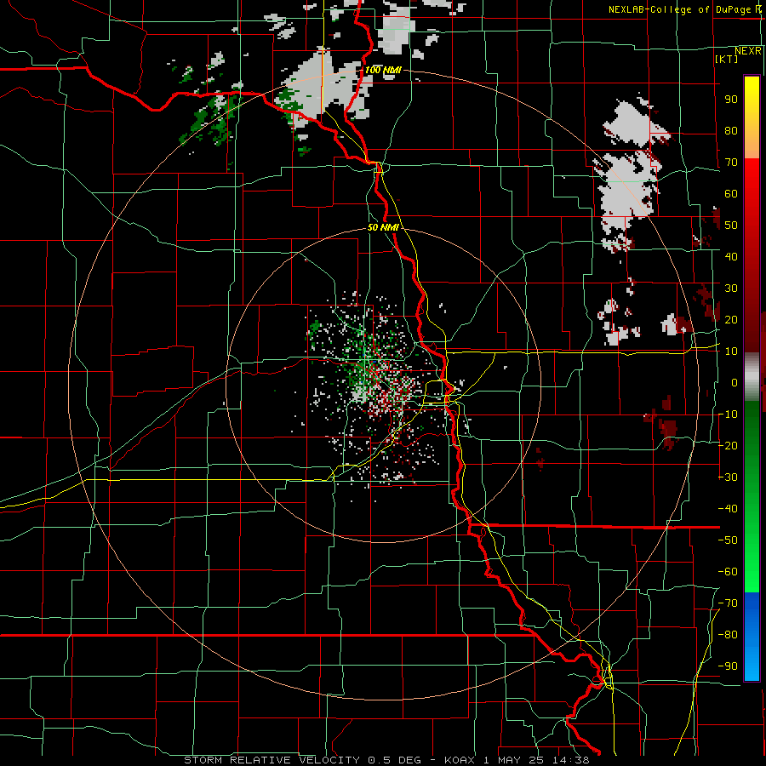This screenshot has width=766, height=766.
Task: Select the 0 value on the velocity scale
Action: tap(735, 382)
